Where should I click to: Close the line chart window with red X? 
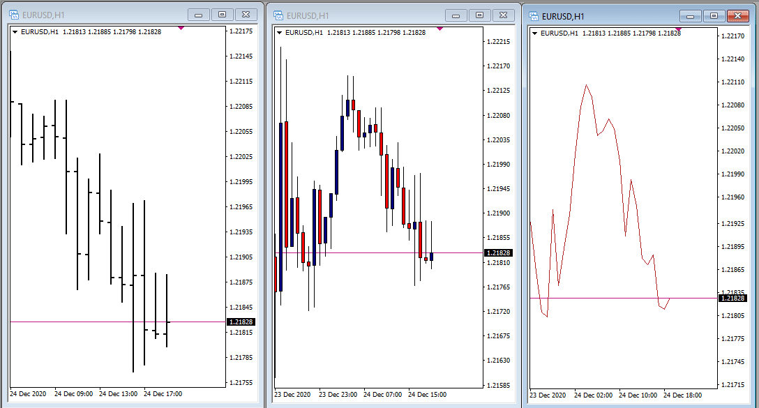[x=737, y=16]
